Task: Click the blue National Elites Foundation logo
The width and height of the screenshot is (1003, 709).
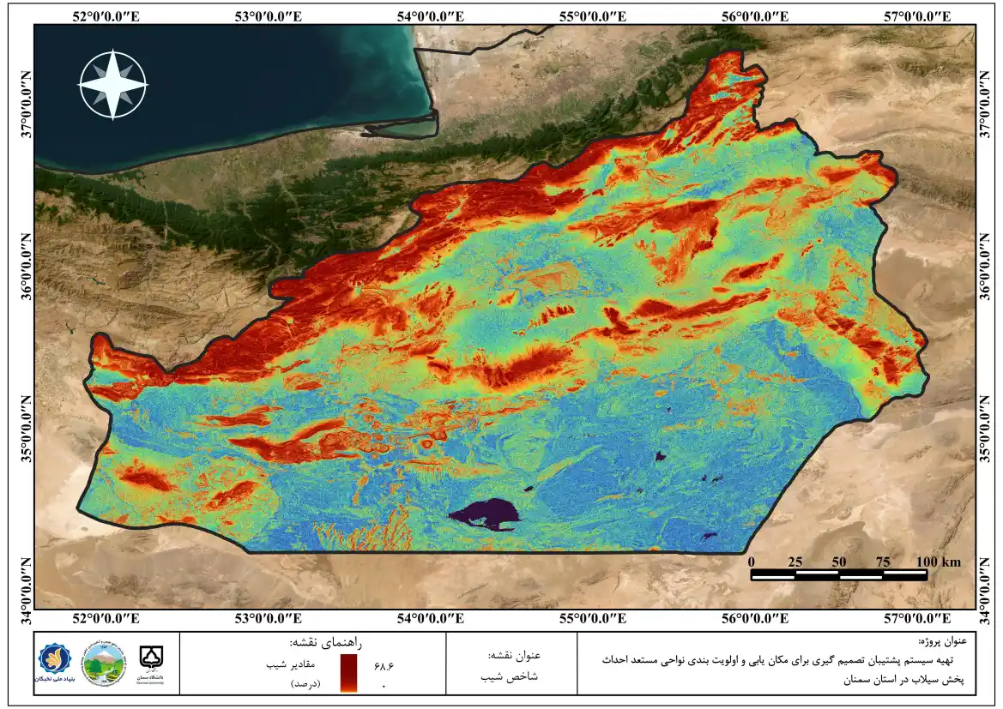Action: coord(55,663)
